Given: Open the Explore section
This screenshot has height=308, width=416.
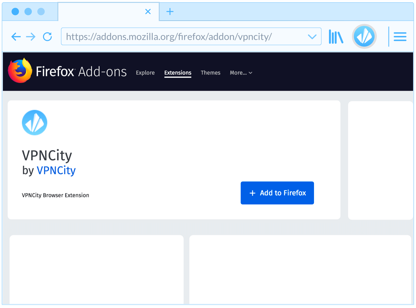Looking at the screenshot, I should 145,73.
